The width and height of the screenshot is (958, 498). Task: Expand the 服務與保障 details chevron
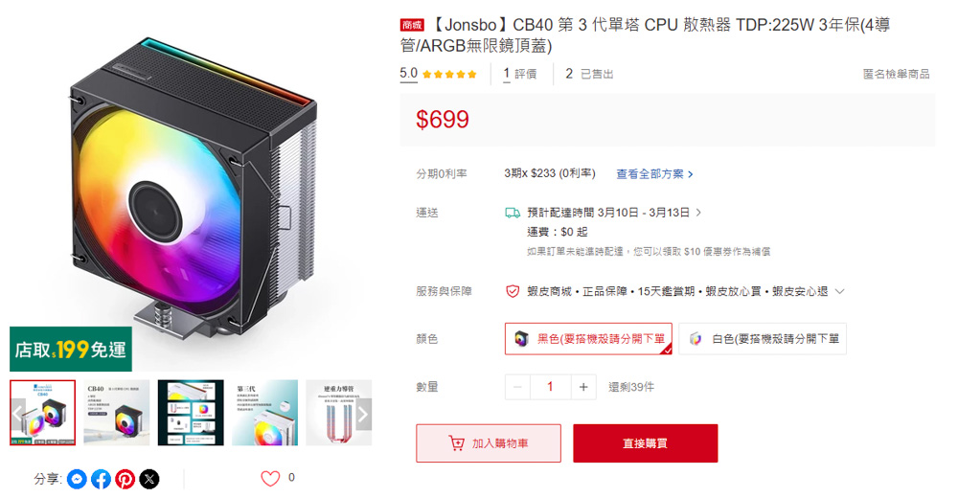839,291
